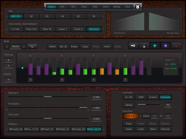Open the Swing amount value 50
Screen dimensions: 186x139
[x=168, y=105]
